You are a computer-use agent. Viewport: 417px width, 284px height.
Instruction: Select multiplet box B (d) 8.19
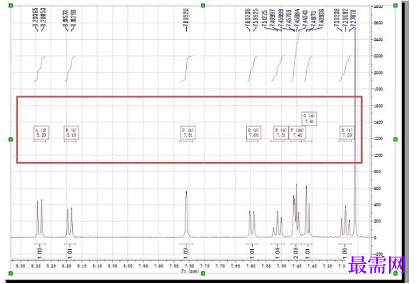(71, 132)
